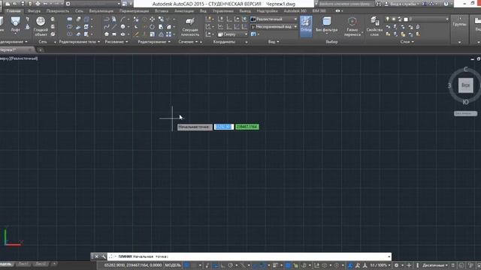Image resolution: width=481 pixels, height=270 pixels.
Task: Open the Surface (Поверхность) ribbon tab
Action: (x=58, y=10)
